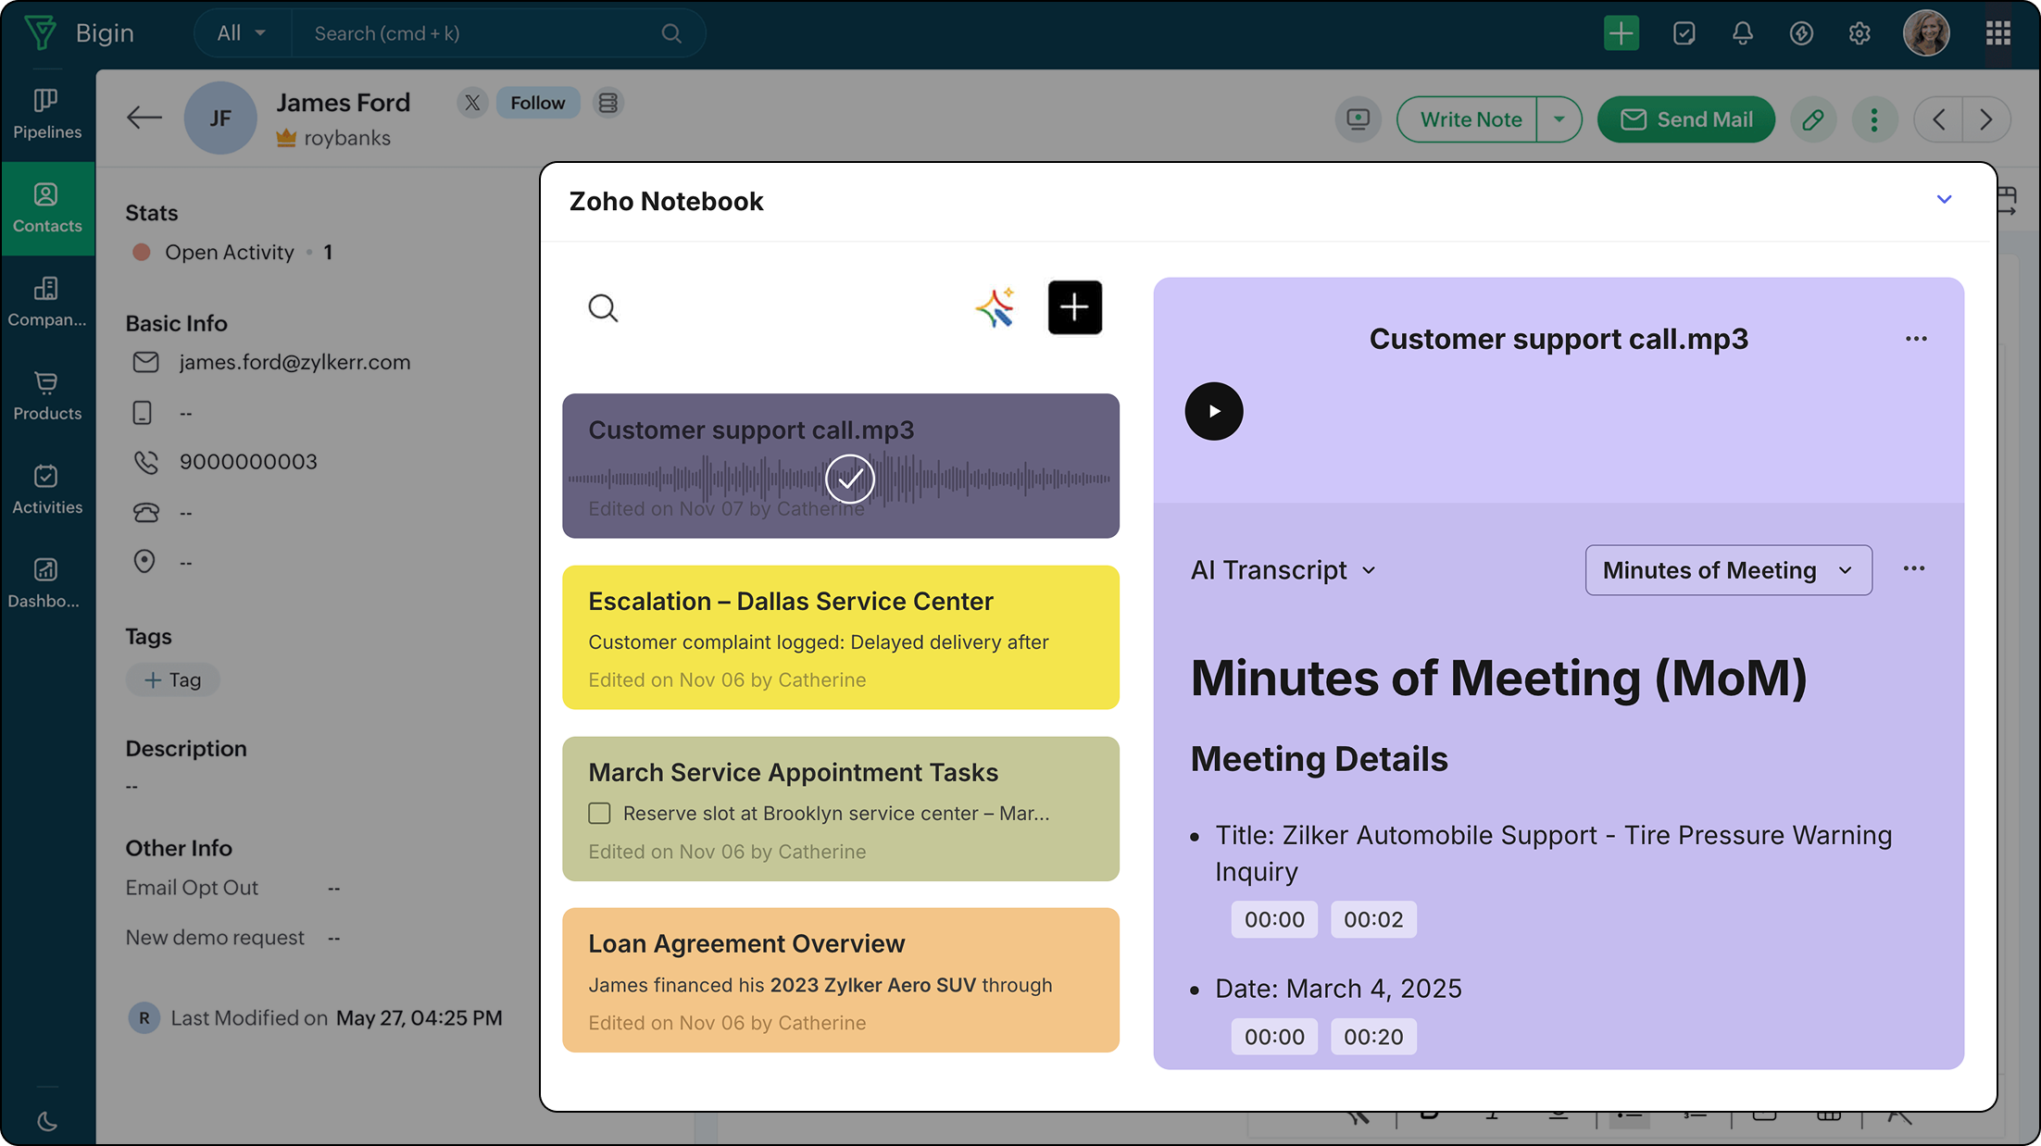Go to Contacts in the sidebar

(47, 208)
